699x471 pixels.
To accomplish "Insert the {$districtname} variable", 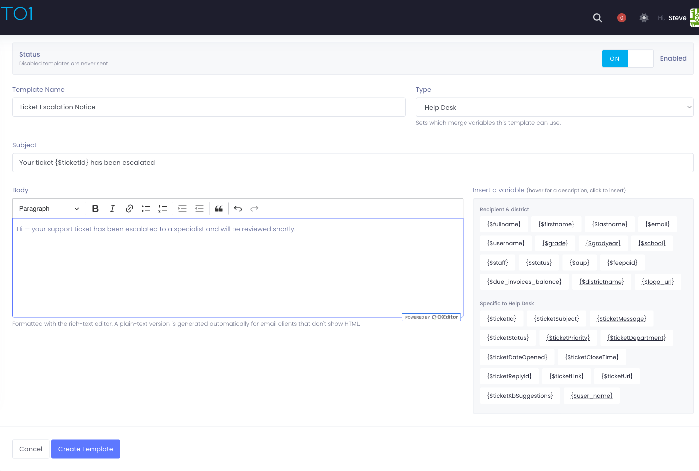I will pyautogui.click(x=602, y=282).
